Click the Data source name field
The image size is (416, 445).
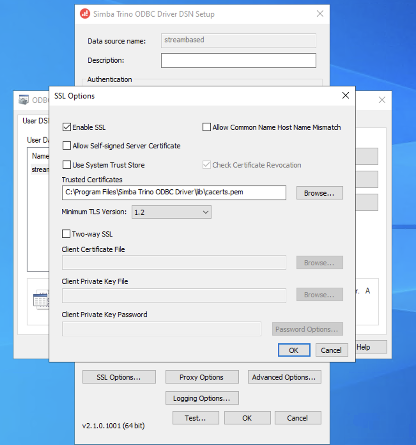tap(239, 41)
